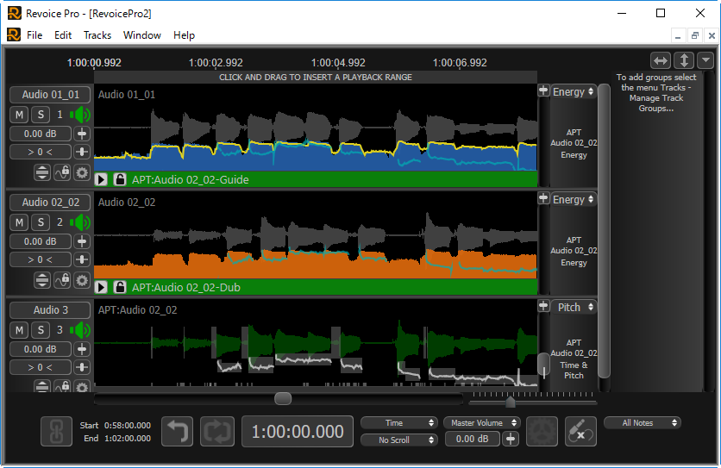Screen dimensions: 721x468
Task: Play the APT:Audio 02_02-Guide region
Action: 101,179
